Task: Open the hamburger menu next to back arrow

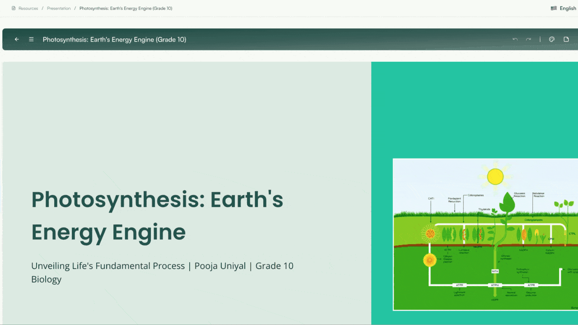Action: coord(31,39)
